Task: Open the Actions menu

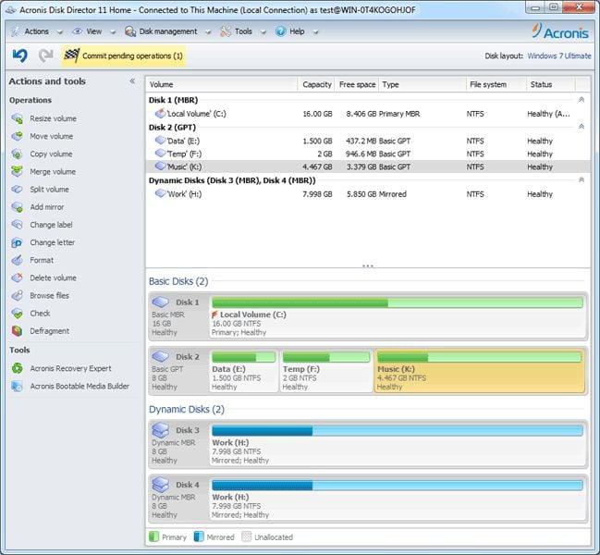Action: (x=36, y=31)
